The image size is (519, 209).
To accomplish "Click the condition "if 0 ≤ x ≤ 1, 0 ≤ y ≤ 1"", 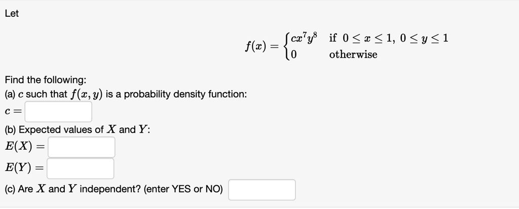I will click(389, 38).
